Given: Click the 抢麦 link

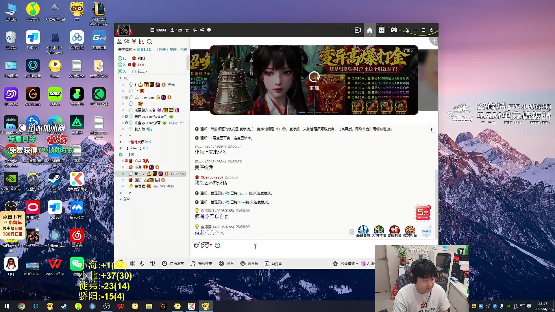Looking at the screenshot, I should pos(184,50).
